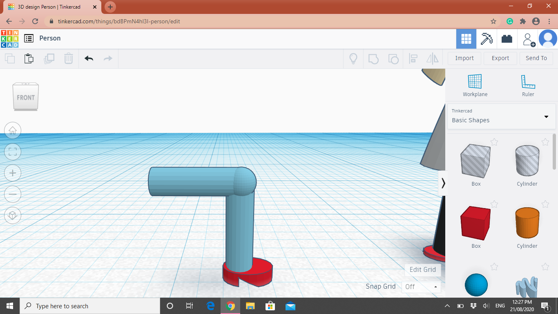Open File Explorer from taskbar

[250, 306]
